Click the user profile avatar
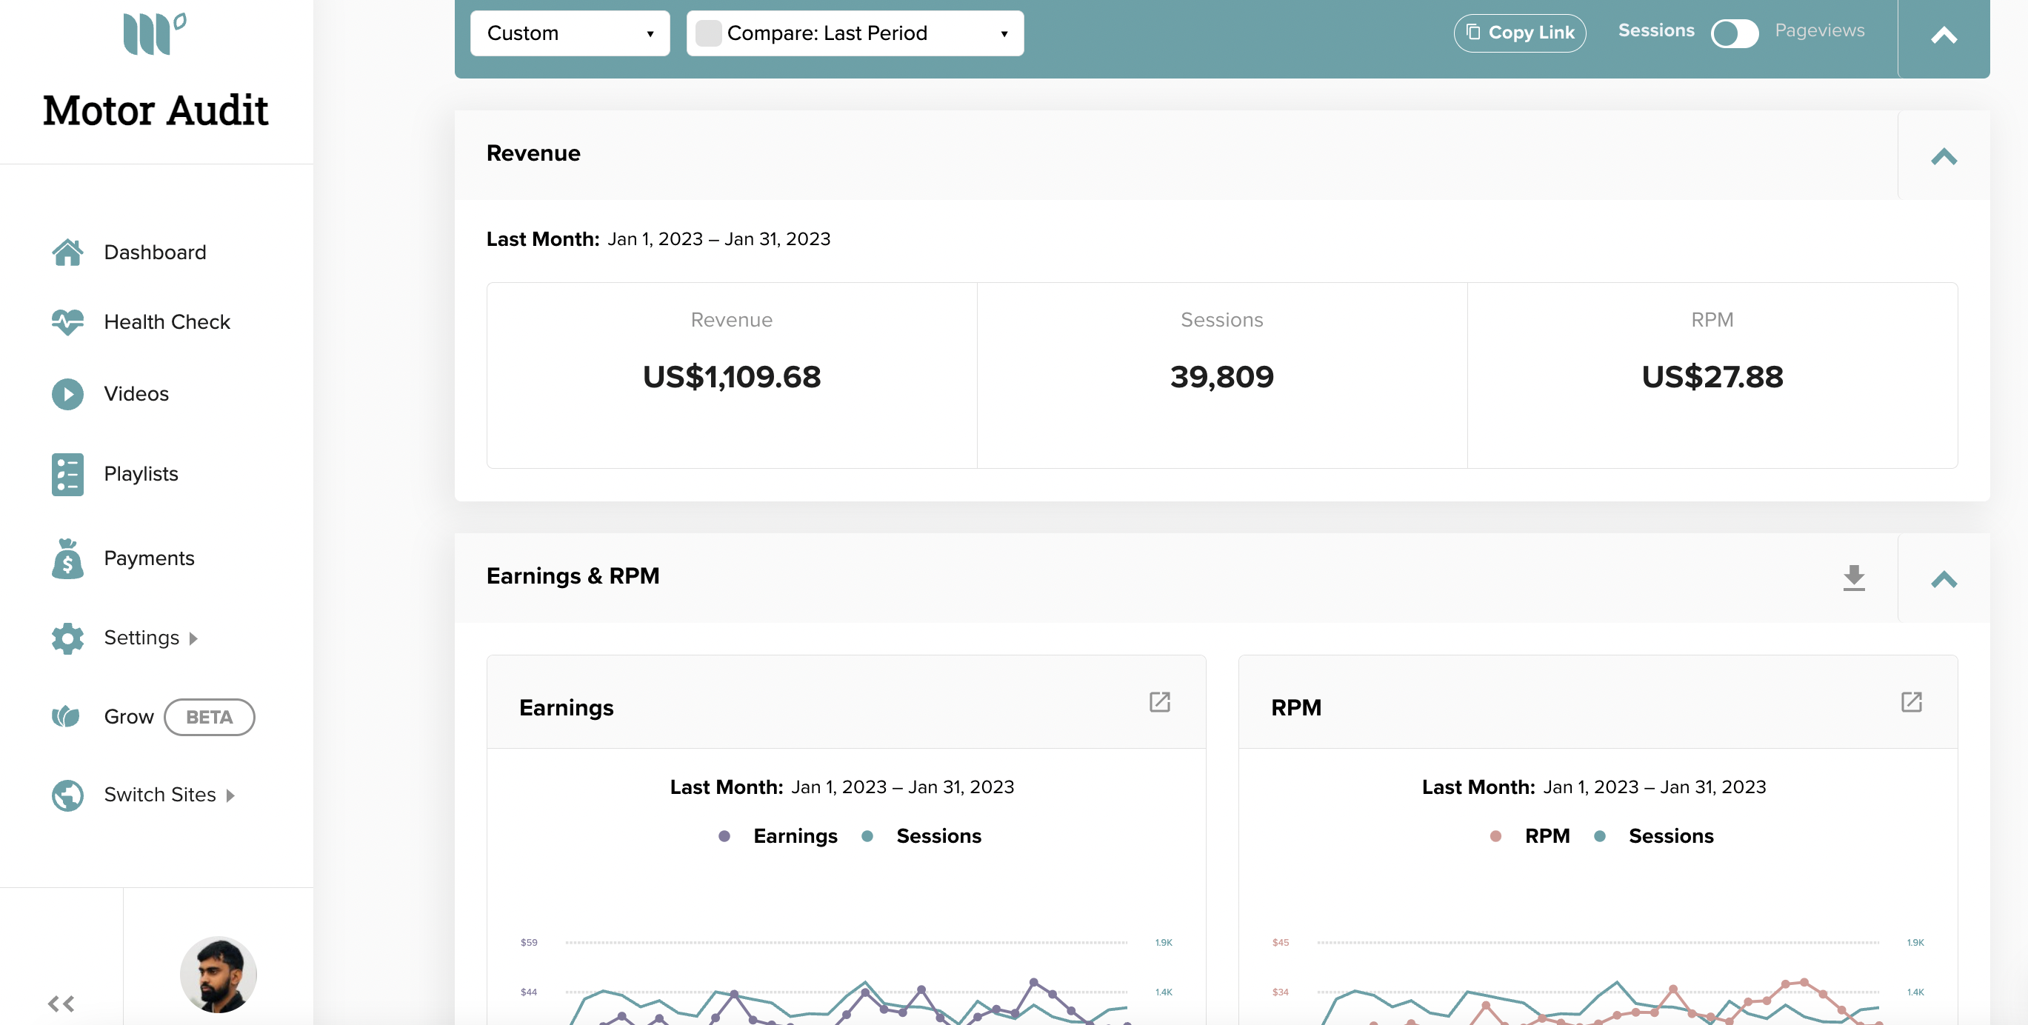This screenshot has height=1025, width=2028. [218, 974]
